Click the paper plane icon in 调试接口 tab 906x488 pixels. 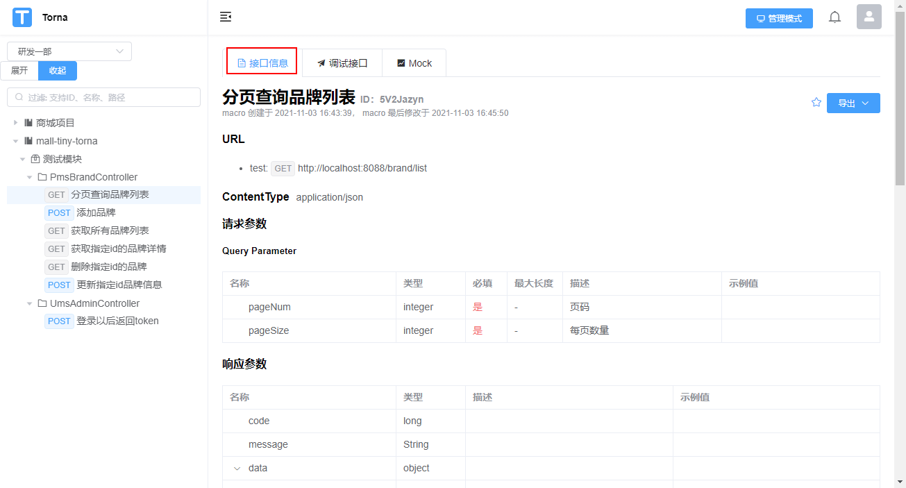pos(321,63)
